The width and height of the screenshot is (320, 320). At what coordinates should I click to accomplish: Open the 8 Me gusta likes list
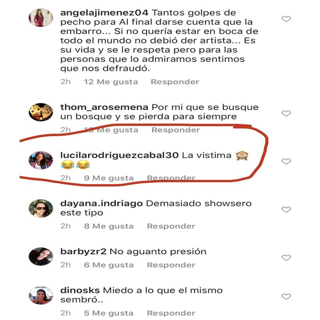pos(109,226)
